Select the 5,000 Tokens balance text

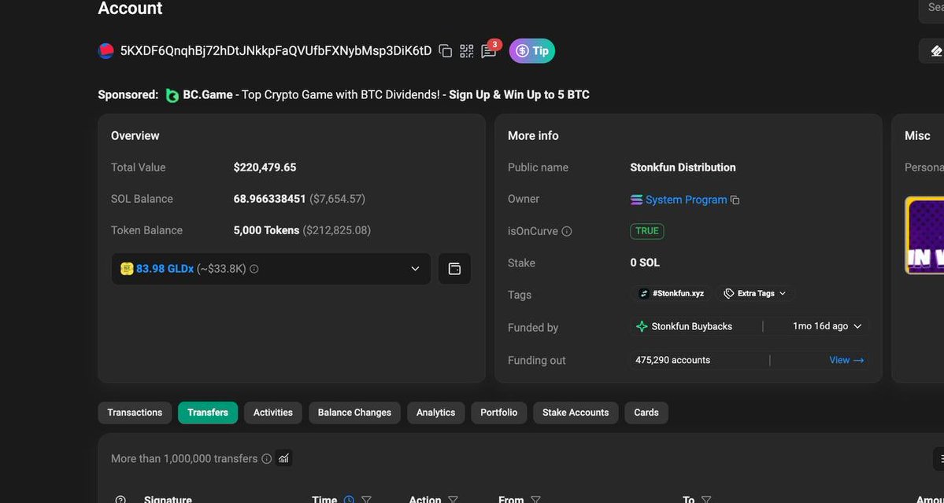[266, 230]
